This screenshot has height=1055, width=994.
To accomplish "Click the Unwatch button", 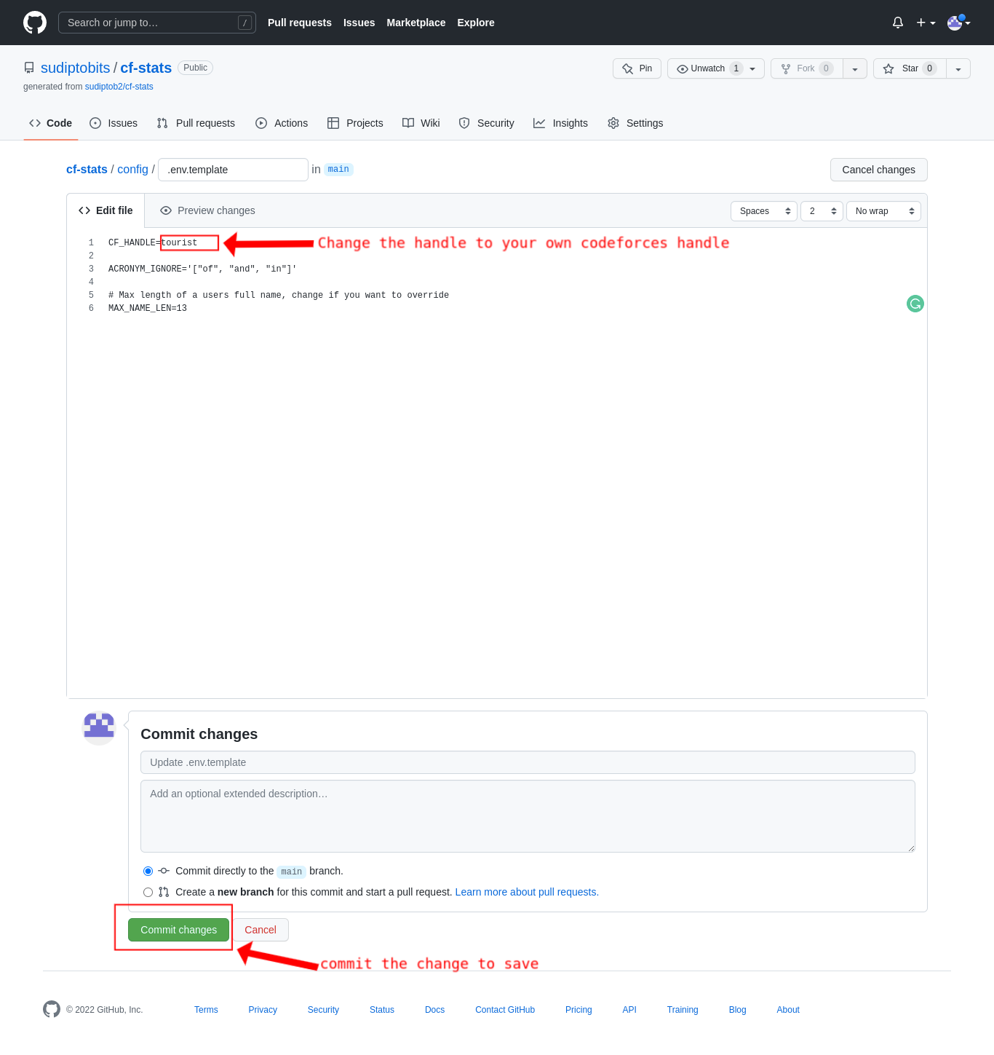I will pos(715,68).
